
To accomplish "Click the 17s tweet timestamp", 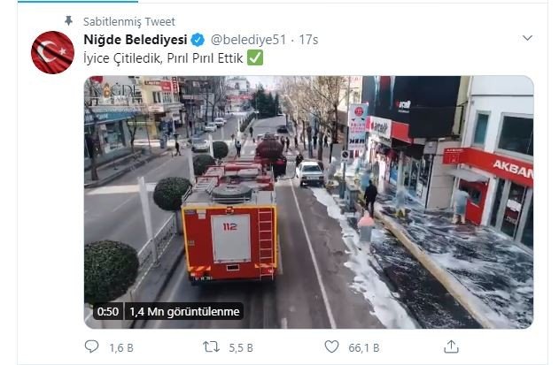I will (x=308, y=40).
